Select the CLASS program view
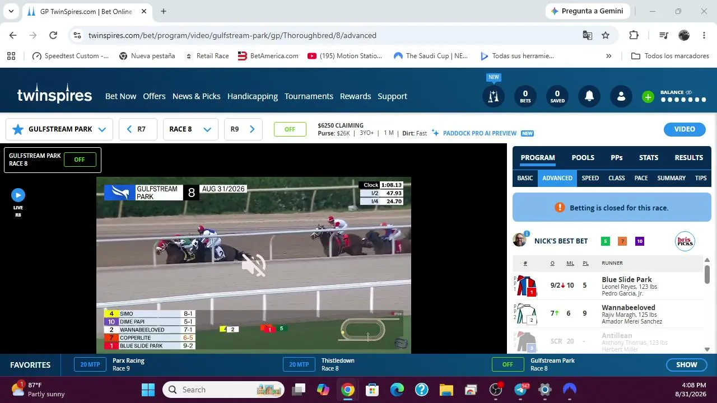This screenshot has height=403, width=717. coord(617,178)
